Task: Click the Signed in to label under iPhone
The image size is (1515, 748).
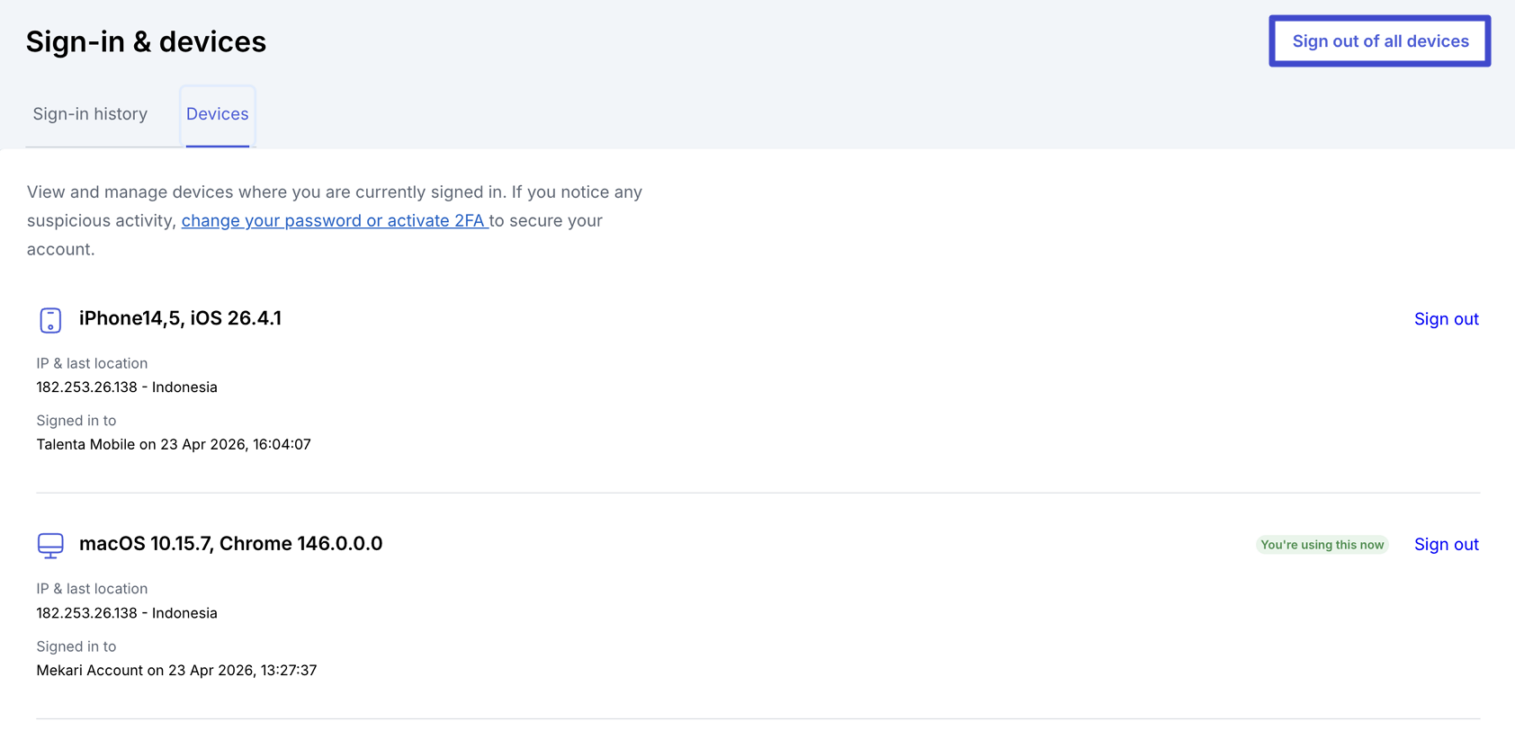Action: pos(76,421)
